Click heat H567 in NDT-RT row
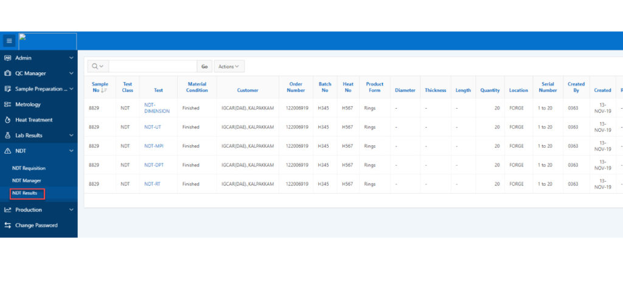 pos(347,184)
